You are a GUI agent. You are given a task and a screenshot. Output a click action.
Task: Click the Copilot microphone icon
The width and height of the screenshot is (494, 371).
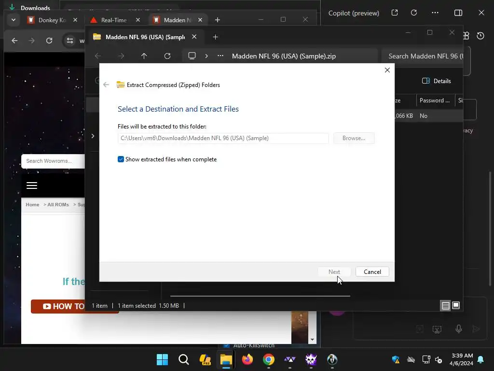[459, 329]
